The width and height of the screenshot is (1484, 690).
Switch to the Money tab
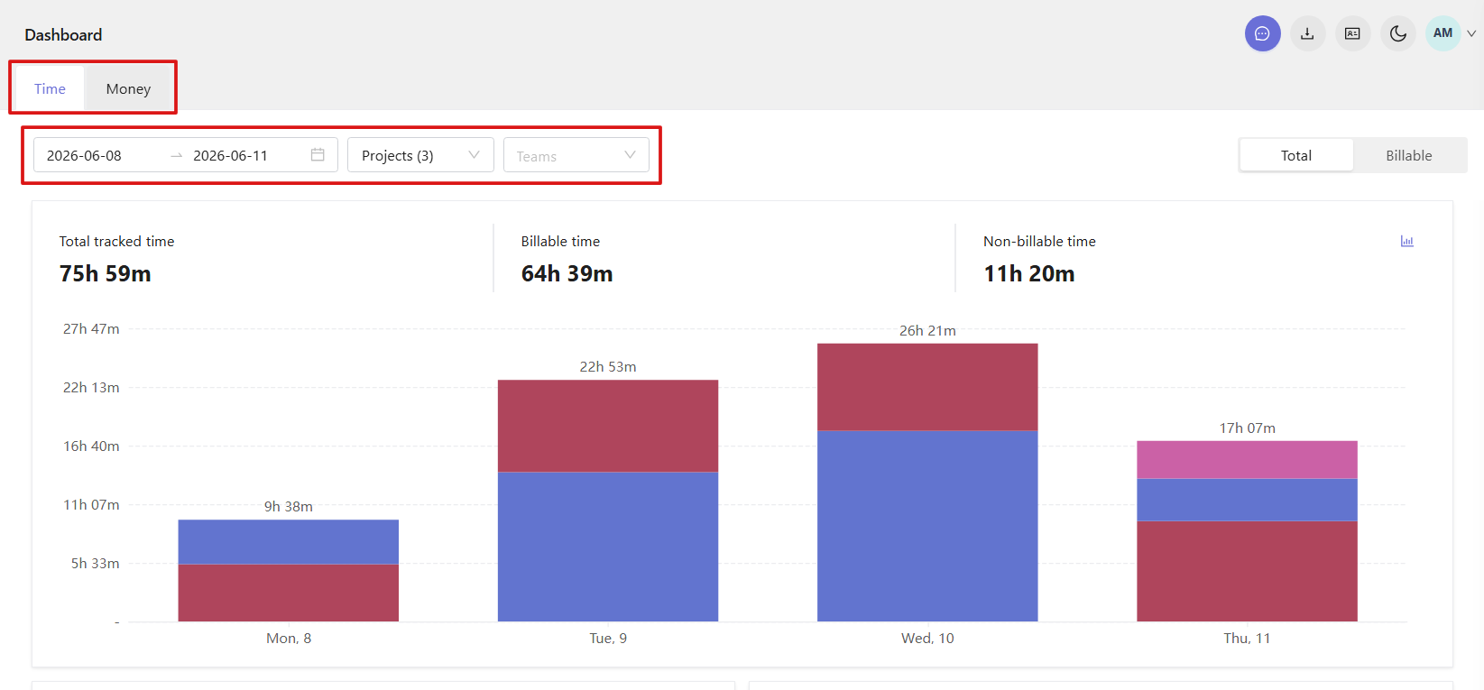pyautogui.click(x=128, y=88)
